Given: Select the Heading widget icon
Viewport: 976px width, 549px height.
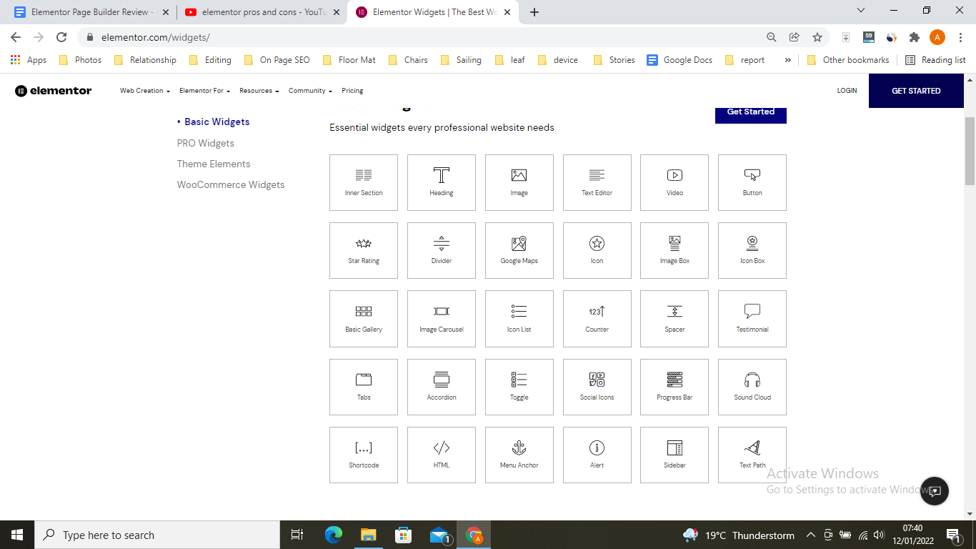Looking at the screenshot, I should (x=442, y=175).
